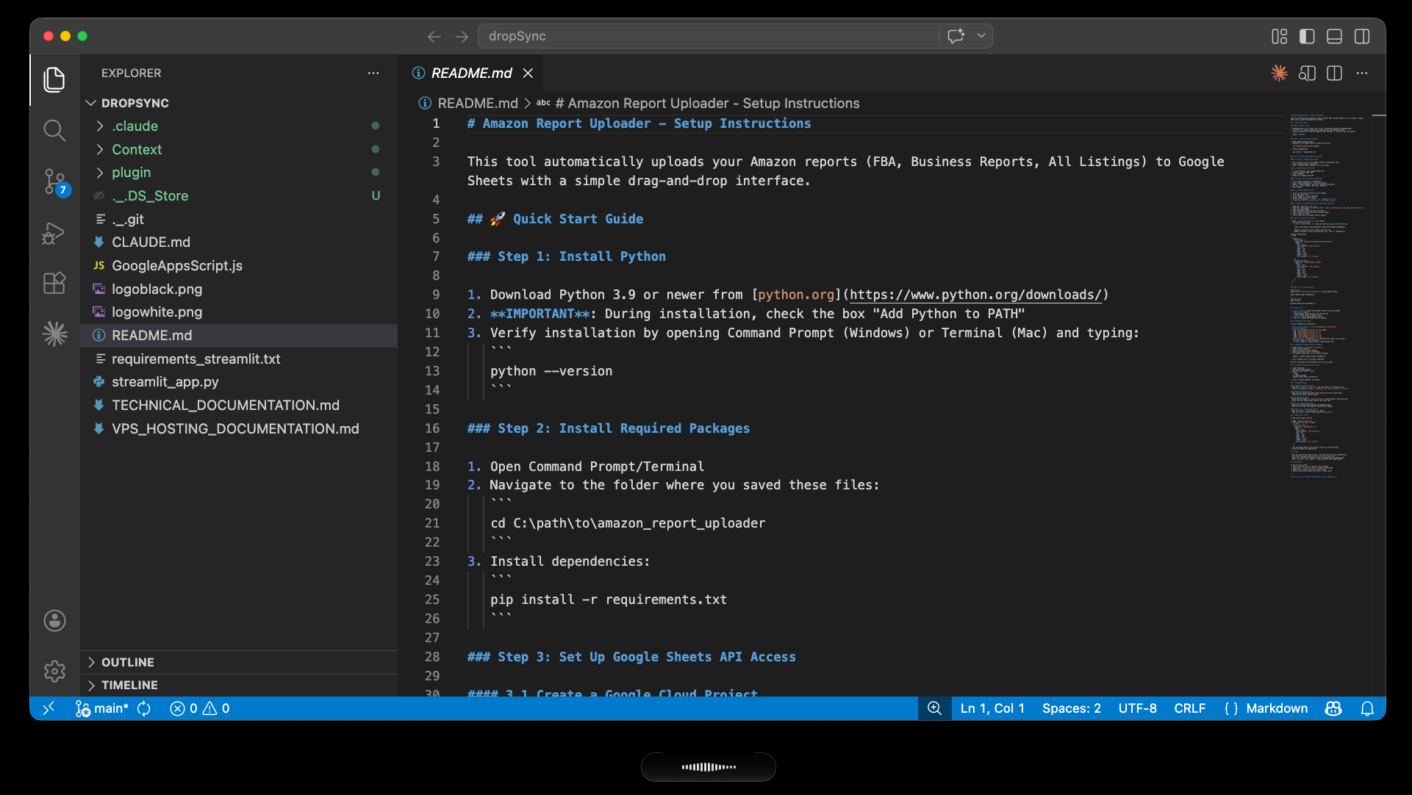Open the notifications bell
Viewport: 1412px width, 795px height.
point(1367,708)
